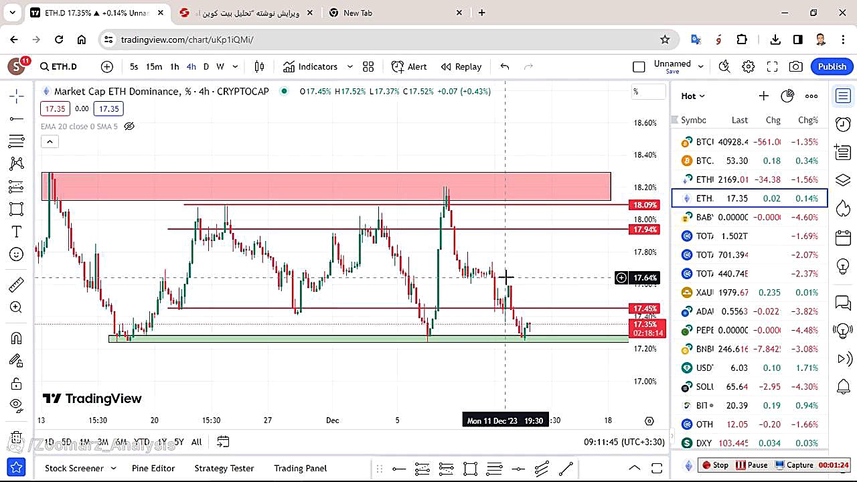The width and height of the screenshot is (857, 482).
Task: Open the Pine Editor tab
Action: 153,468
